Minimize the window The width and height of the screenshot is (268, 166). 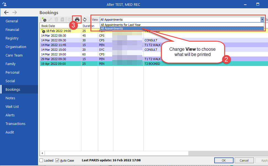(245, 5)
